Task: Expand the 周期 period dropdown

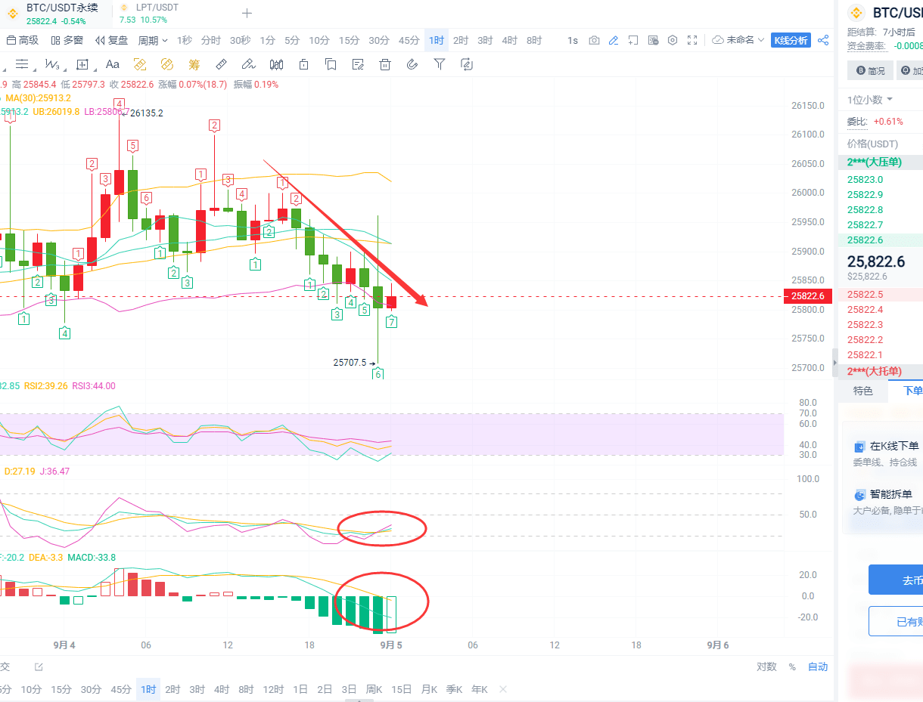Action: pyautogui.click(x=153, y=40)
